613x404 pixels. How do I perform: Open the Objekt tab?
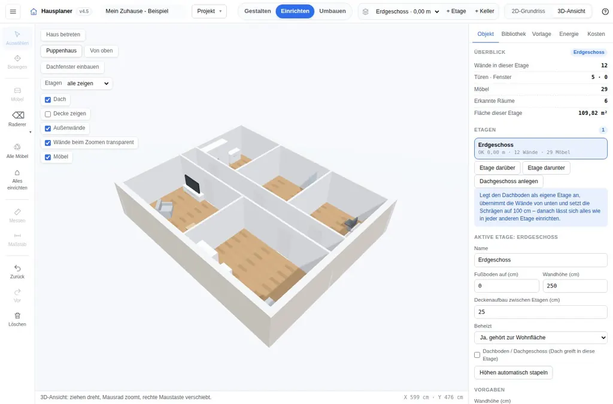(485, 34)
